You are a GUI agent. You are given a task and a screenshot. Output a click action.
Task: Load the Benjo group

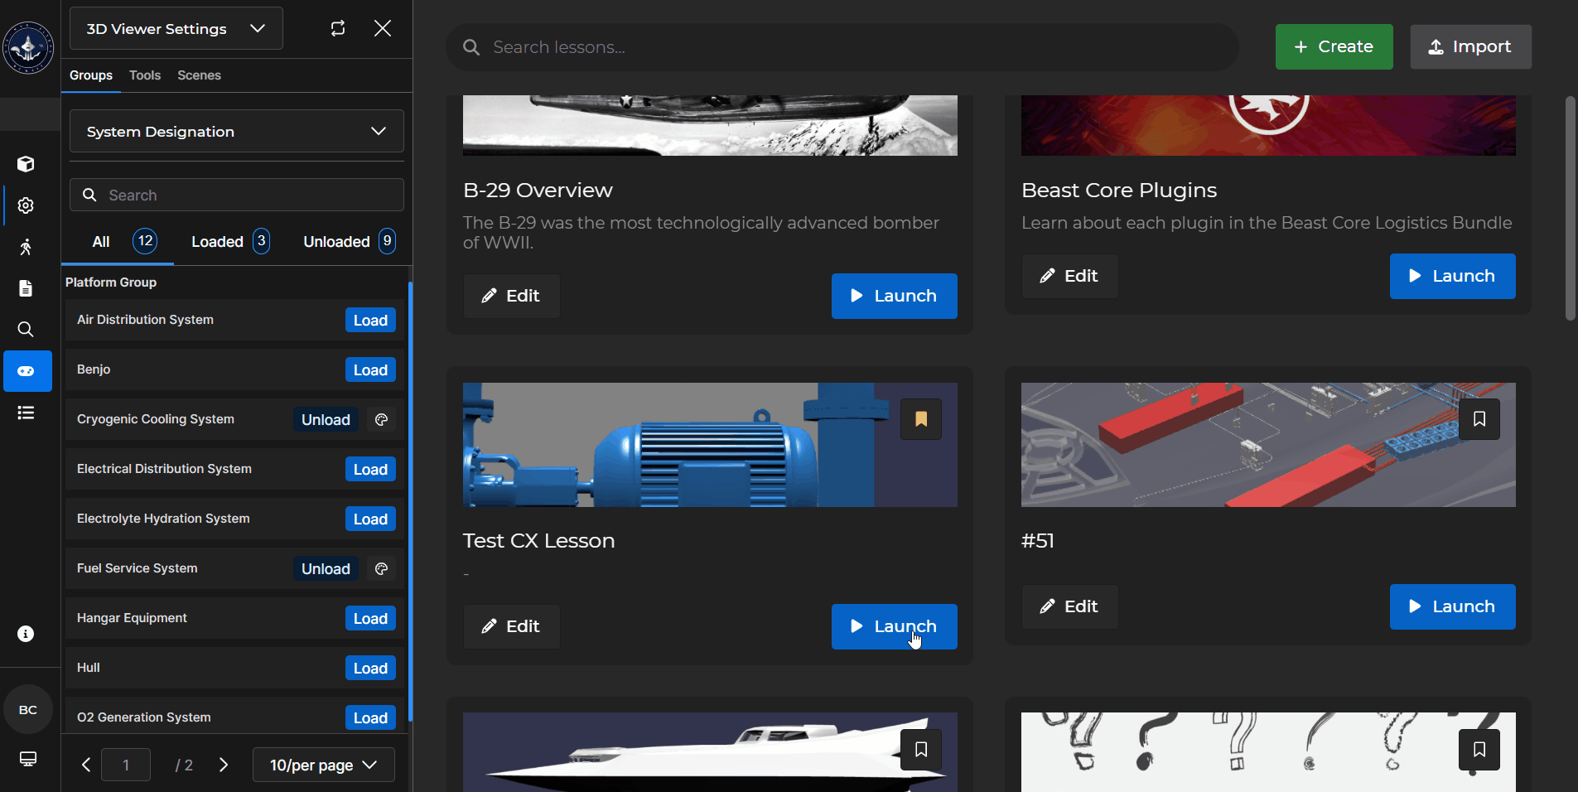(x=370, y=370)
